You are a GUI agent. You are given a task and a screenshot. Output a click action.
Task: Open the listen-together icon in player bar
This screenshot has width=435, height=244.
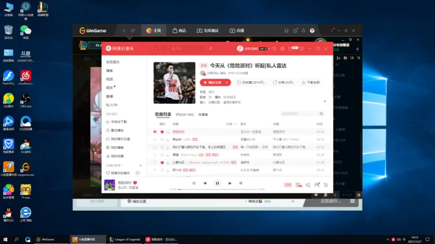[317, 185]
